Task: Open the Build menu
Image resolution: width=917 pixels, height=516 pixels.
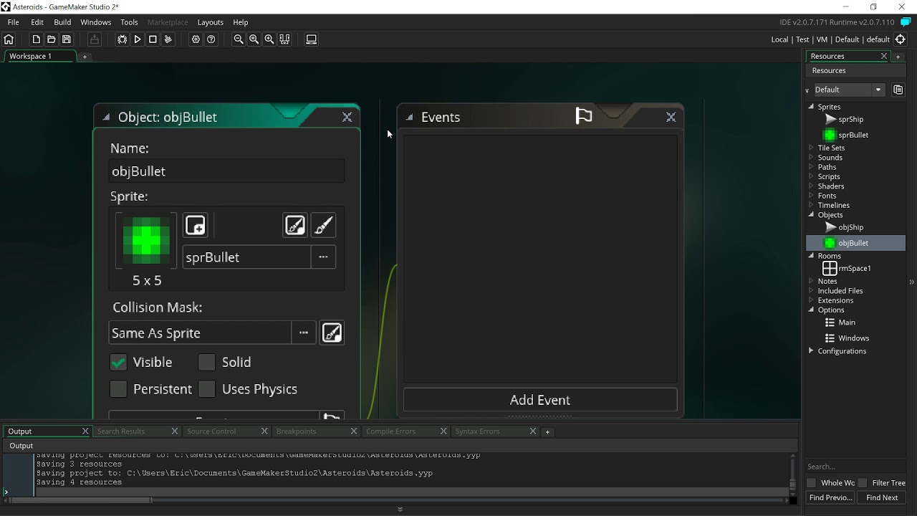Action: coord(62,22)
